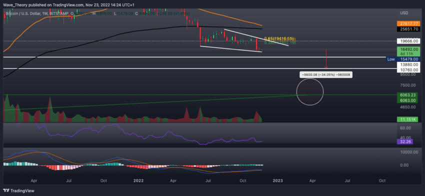This screenshot has height=196, width=425.
Task: Click the green 6063.23 trendline label
Action: tap(407, 95)
